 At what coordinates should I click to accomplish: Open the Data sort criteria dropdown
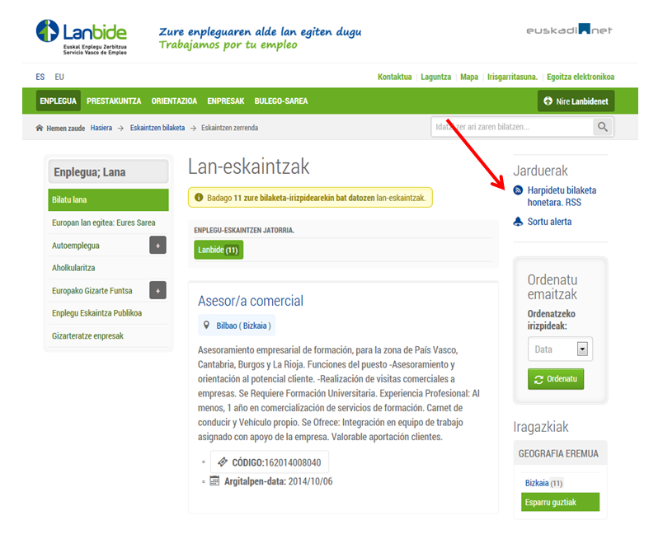[560, 349]
